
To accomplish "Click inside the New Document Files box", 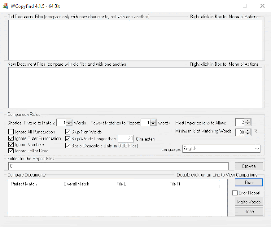I will pyautogui.click(x=135, y=87).
